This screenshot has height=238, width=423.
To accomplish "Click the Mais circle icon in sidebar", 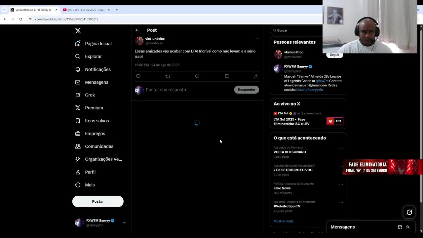I will [x=78, y=185].
